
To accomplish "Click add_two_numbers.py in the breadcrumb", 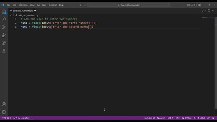I will click(28, 15).
